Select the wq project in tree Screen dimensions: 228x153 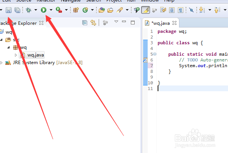coord(9,32)
